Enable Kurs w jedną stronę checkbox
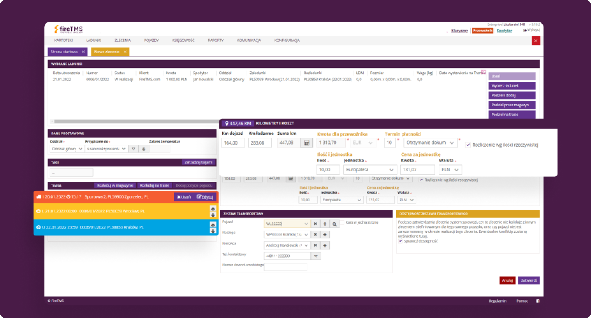 pyautogui.click(x=342, y=222)
